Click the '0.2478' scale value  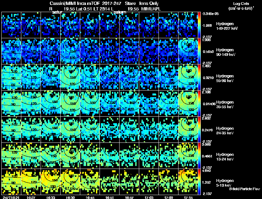[207, 130]
